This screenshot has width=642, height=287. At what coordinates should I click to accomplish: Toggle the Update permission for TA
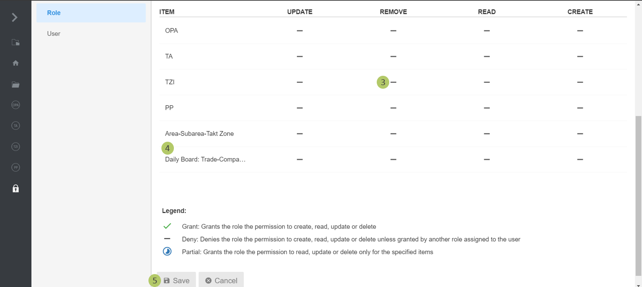tap(299, 56)
